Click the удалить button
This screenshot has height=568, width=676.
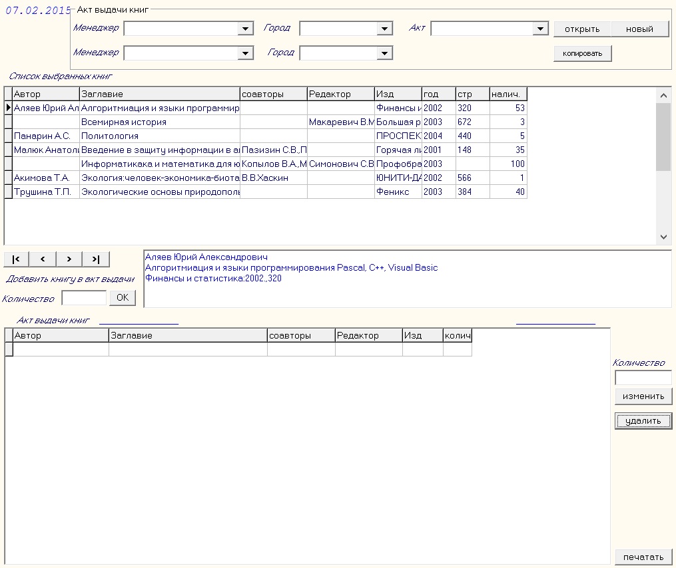643,421
